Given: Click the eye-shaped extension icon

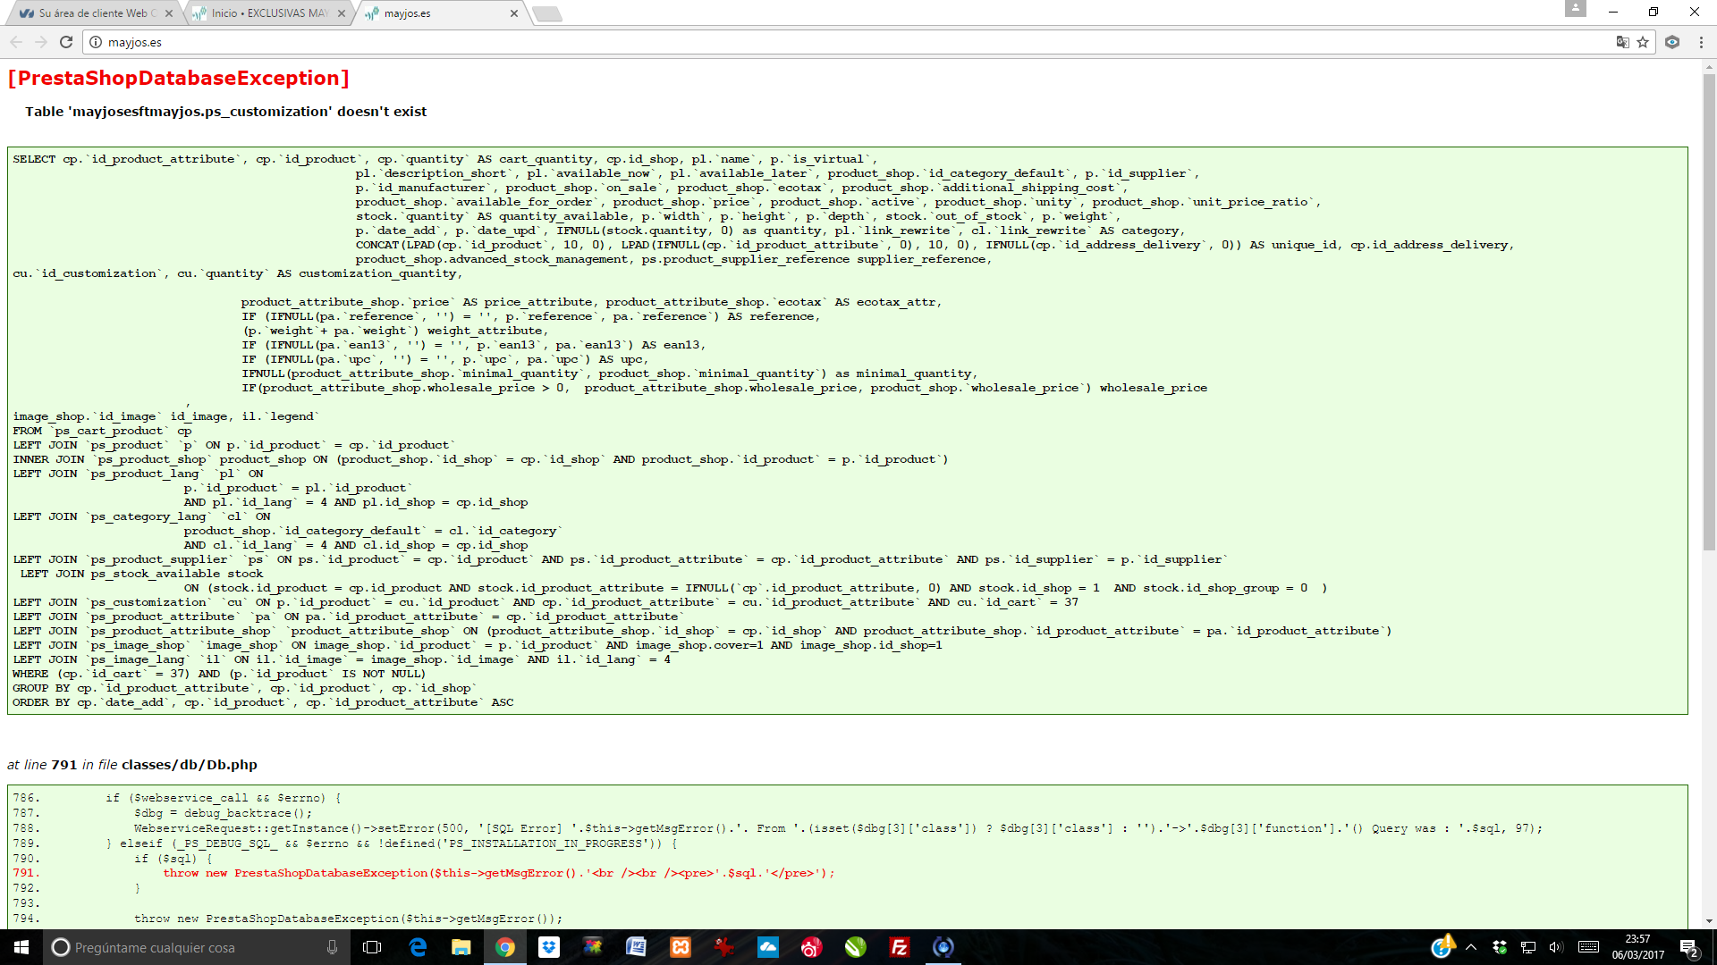Looking at the screenshot, I should click(1672, 42).
